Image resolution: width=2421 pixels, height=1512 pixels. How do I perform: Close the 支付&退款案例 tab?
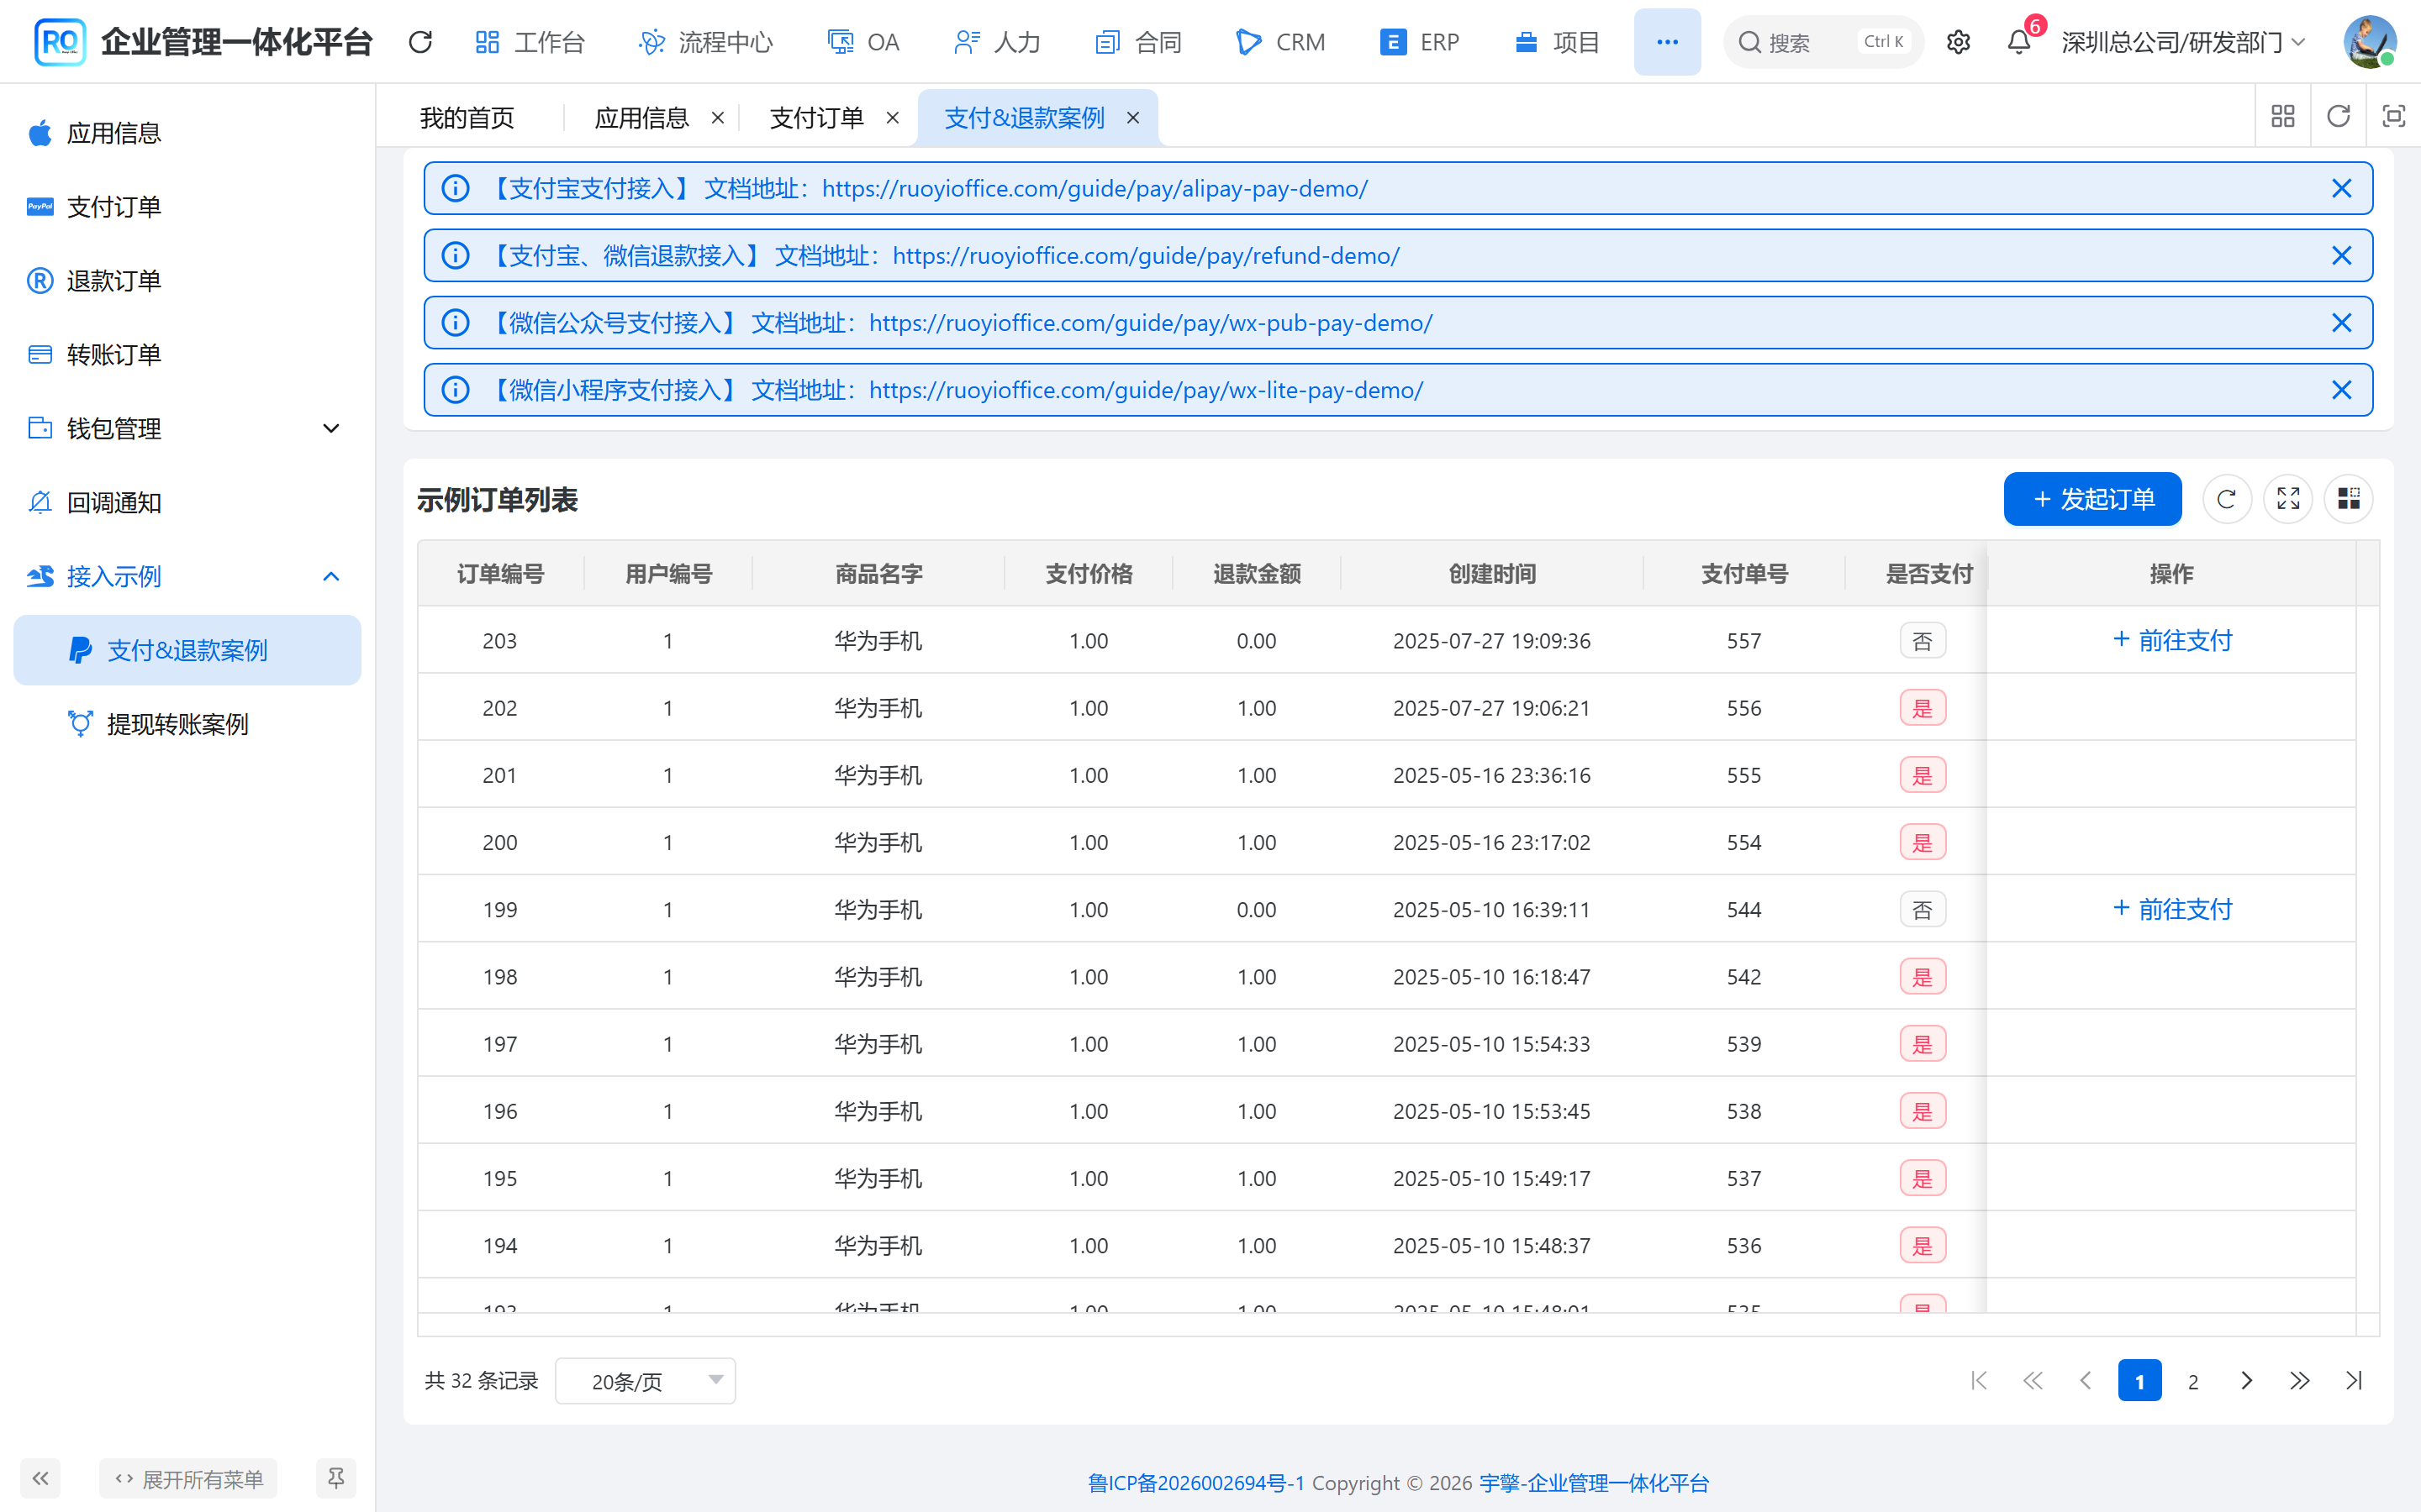1132,118
